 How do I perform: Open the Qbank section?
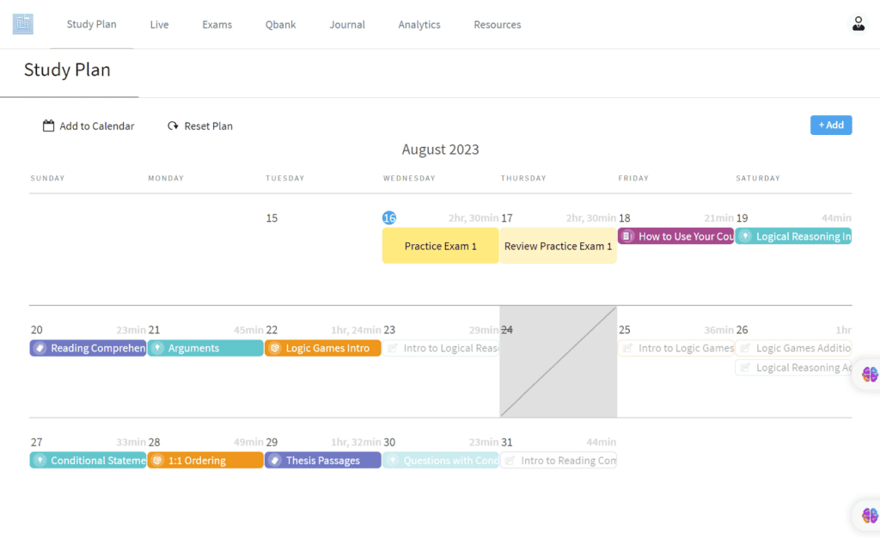click(x=280, y=24)
